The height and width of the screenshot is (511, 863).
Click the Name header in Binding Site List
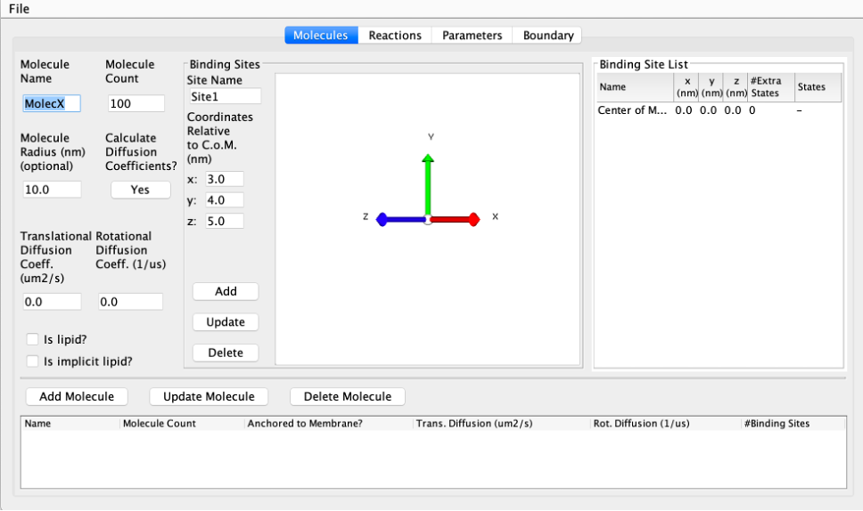[x=635, y=87]
